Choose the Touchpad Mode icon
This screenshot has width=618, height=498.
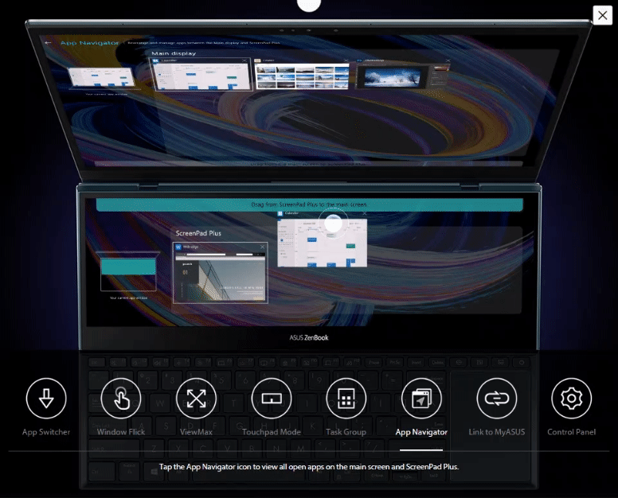271,398
